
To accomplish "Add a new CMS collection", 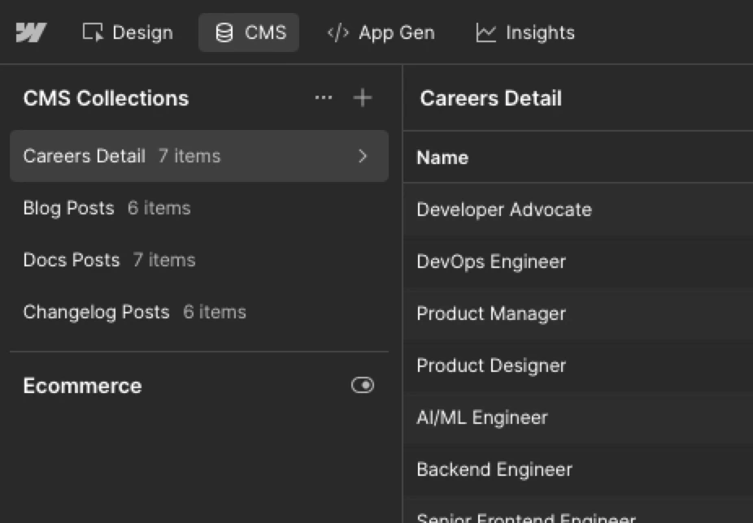I will (x=363, y=98).
